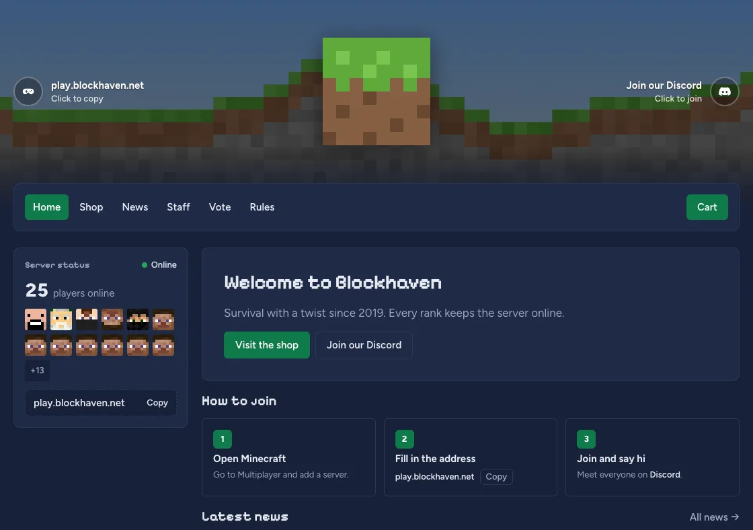Open the Home tab
Viewport: 753px width, 530px height.
tap(46, 207)
